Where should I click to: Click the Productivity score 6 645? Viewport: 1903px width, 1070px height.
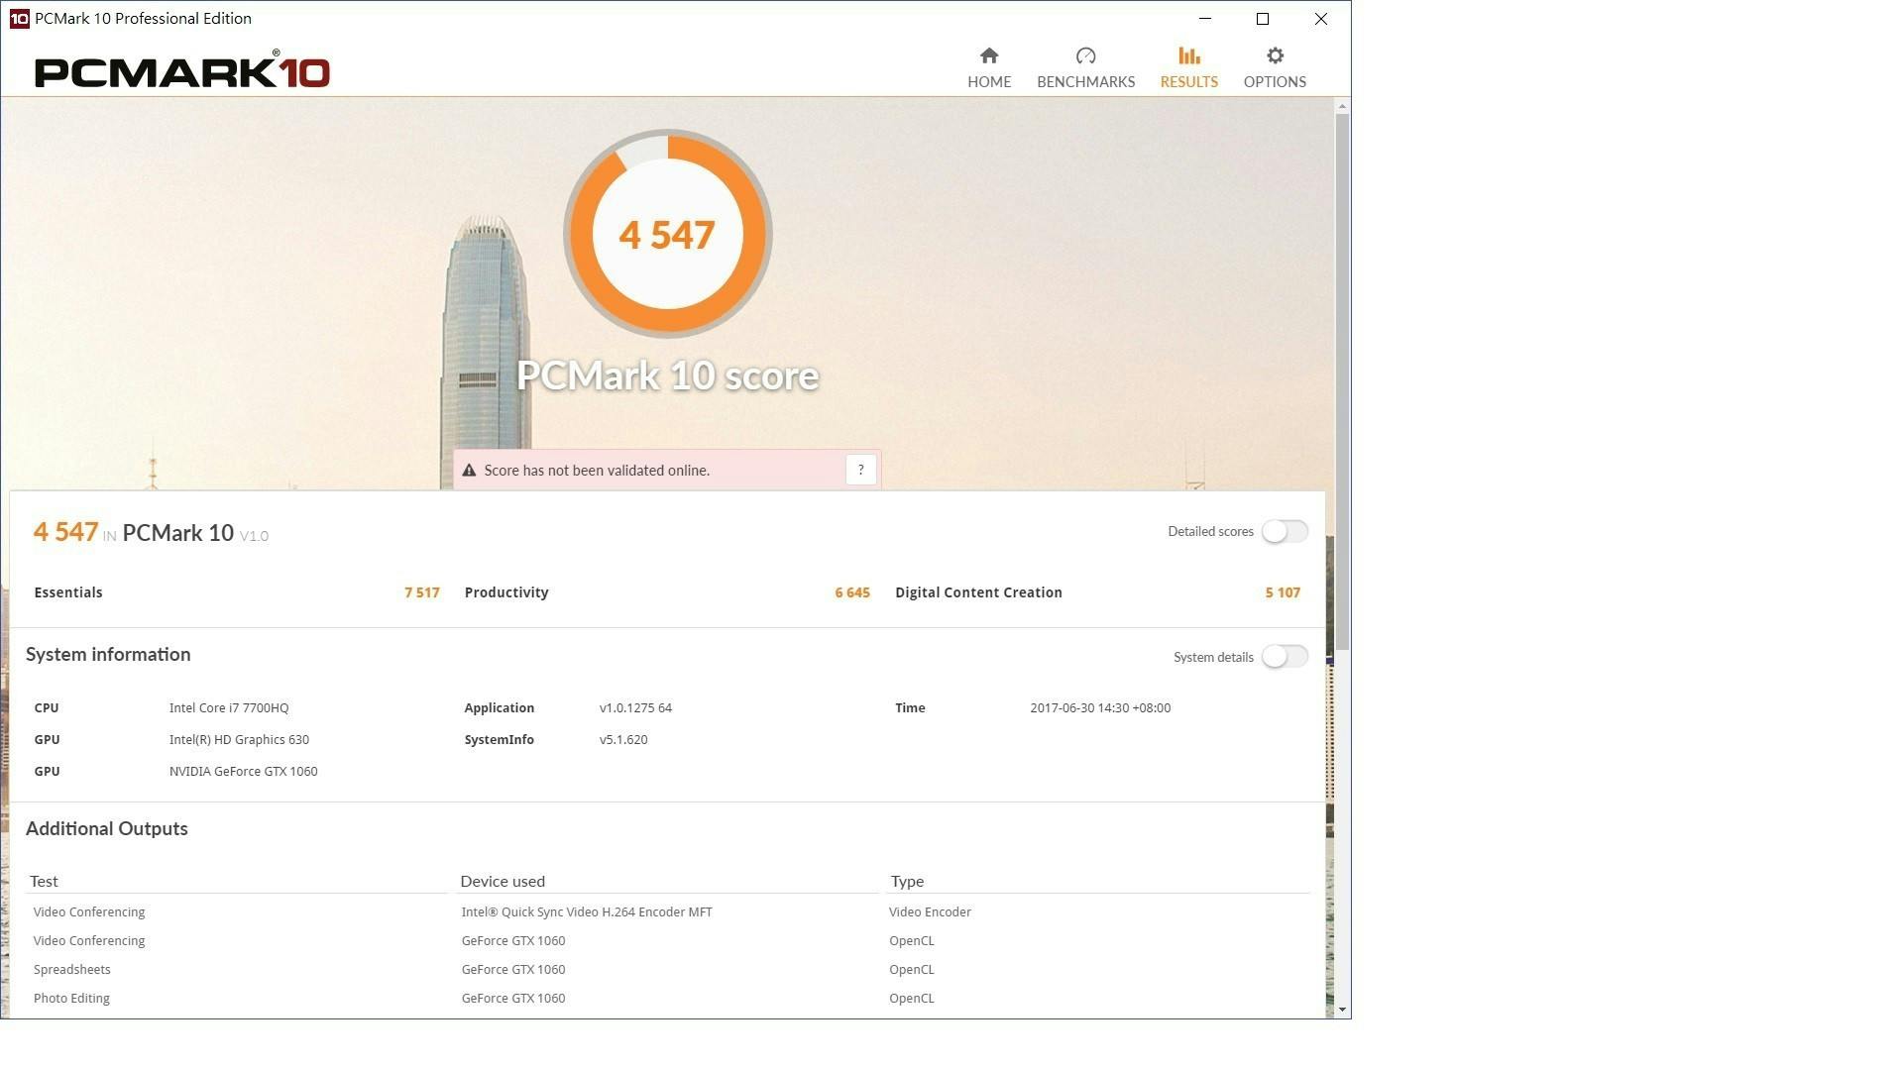pos(851,592)
